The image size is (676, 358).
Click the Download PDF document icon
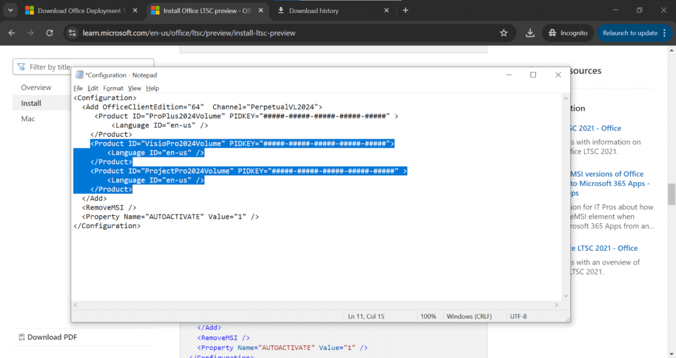point(22,337)
